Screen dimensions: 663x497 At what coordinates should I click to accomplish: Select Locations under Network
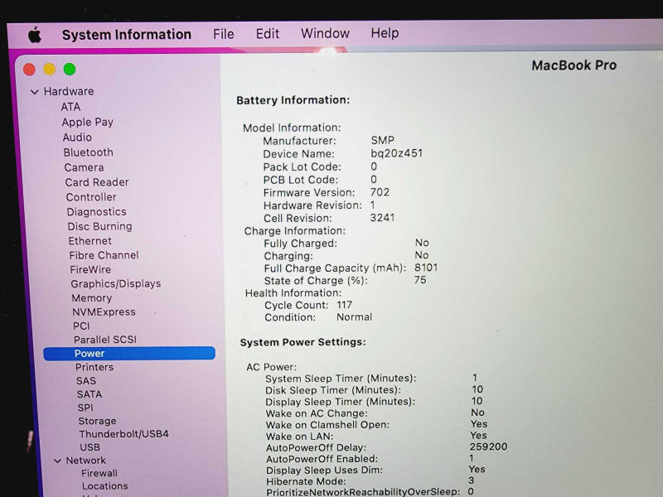click(x=105, y=486)
